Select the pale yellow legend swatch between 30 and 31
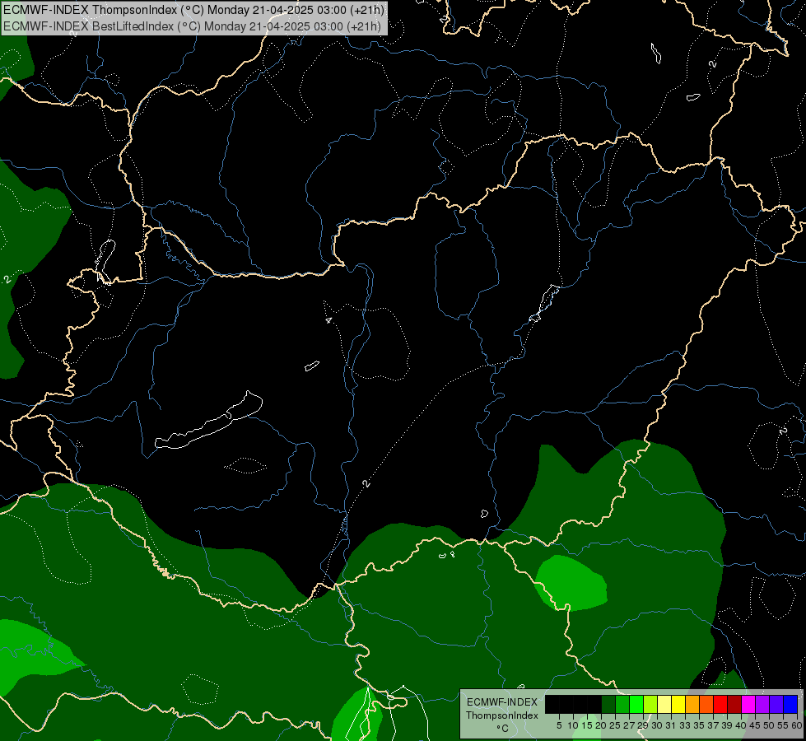The image size is (806, 741). pyautogui.click(x=664, y=704)
